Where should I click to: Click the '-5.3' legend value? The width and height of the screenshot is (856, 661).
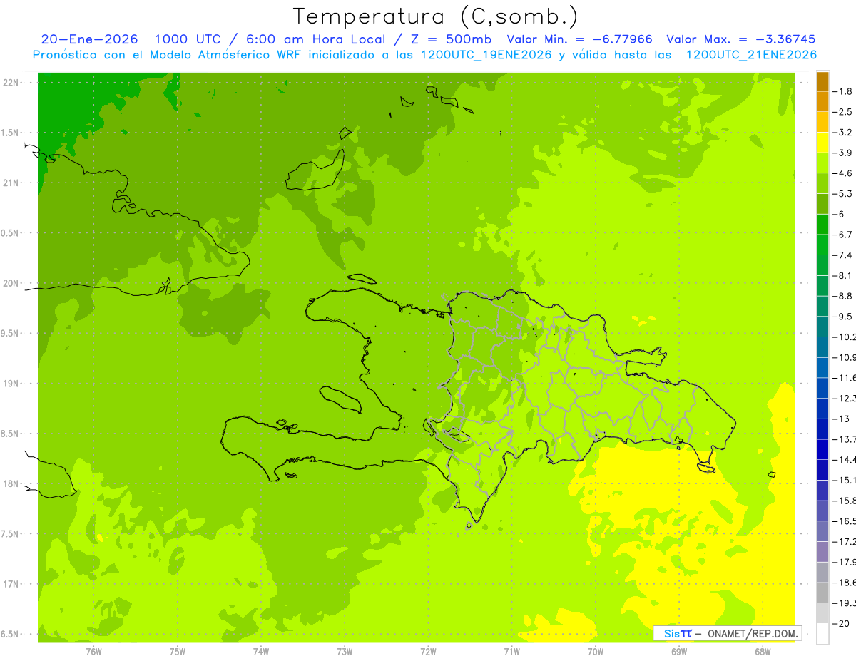tap(842, 193)
